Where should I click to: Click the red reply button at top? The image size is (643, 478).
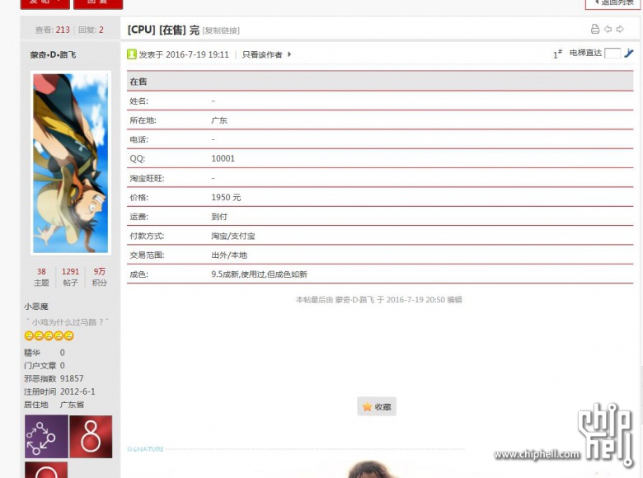point(98,3)
